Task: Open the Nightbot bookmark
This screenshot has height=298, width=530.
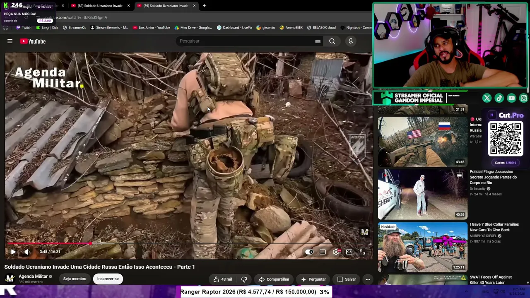Action: click(x=356, y=28)
